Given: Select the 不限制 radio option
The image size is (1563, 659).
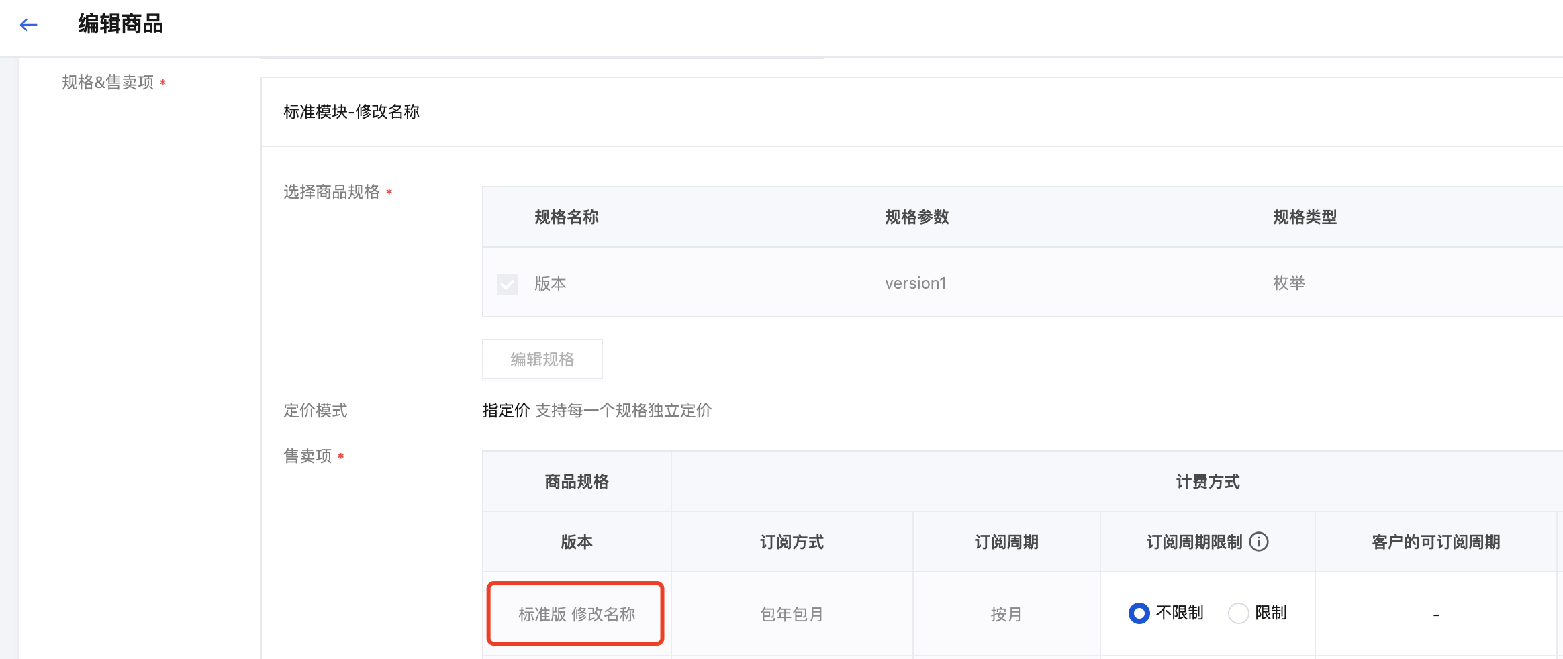Looking at the screenshot, I should [1139, 613].
